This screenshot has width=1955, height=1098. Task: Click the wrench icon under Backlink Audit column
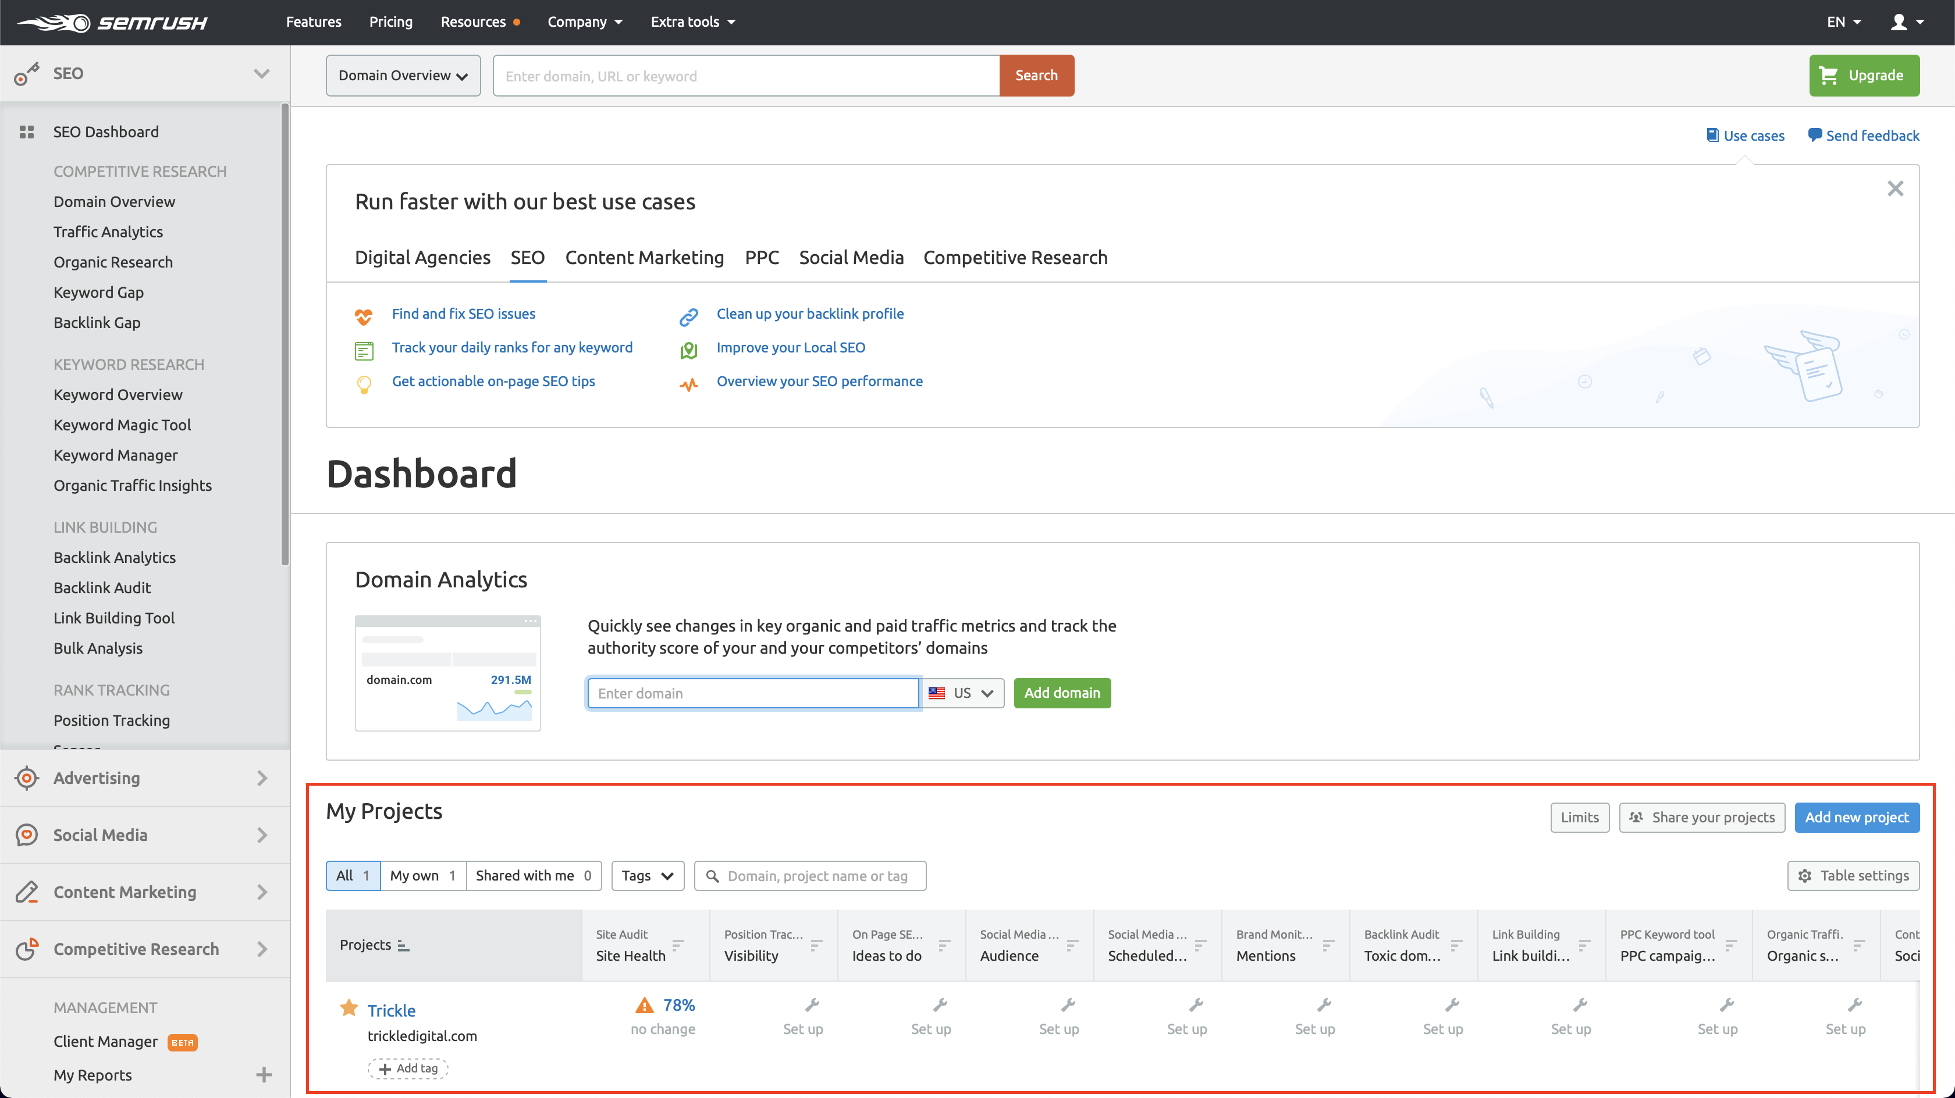pyautogui.click(x=1452, y=1005)
